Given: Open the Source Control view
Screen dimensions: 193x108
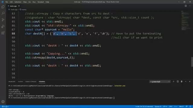Looking at the screenshot, I should (x=3, y=20).
